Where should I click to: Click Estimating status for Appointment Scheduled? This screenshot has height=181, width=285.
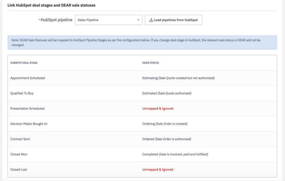178,78
